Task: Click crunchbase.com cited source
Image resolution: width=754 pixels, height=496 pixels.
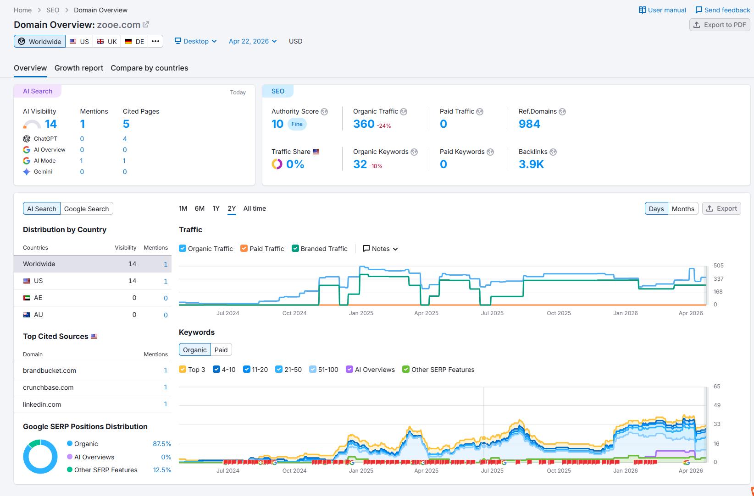Action: (48, 387)
